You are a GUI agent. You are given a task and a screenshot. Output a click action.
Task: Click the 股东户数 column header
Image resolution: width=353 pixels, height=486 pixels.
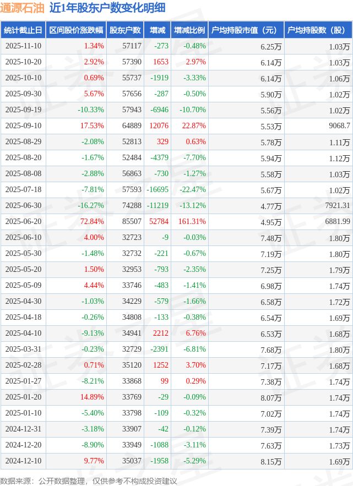tap(124, 30)
